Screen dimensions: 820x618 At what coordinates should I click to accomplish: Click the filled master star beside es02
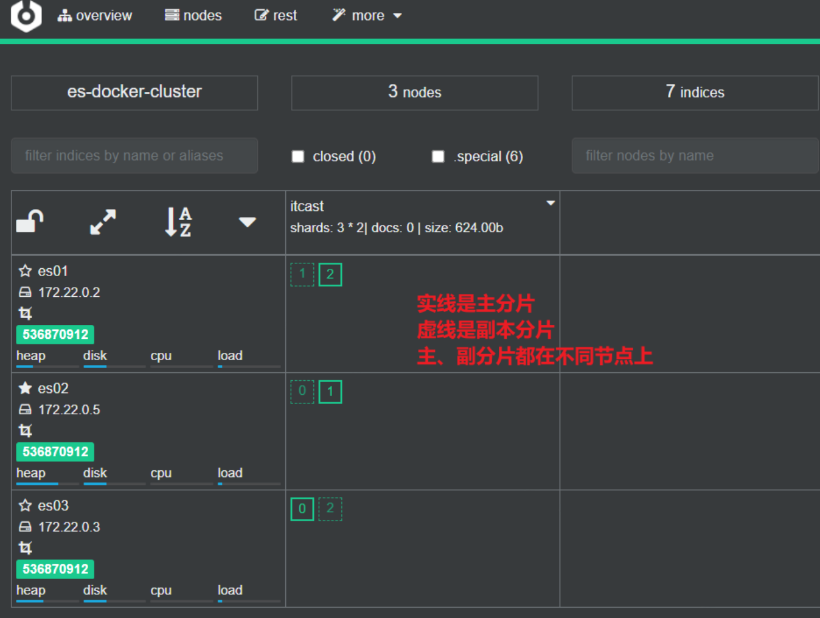tap(25, 388)
